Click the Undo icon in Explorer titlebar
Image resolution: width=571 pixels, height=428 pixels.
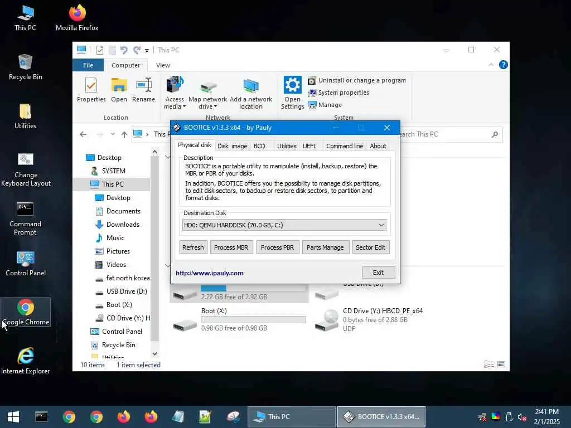point(124,50)
